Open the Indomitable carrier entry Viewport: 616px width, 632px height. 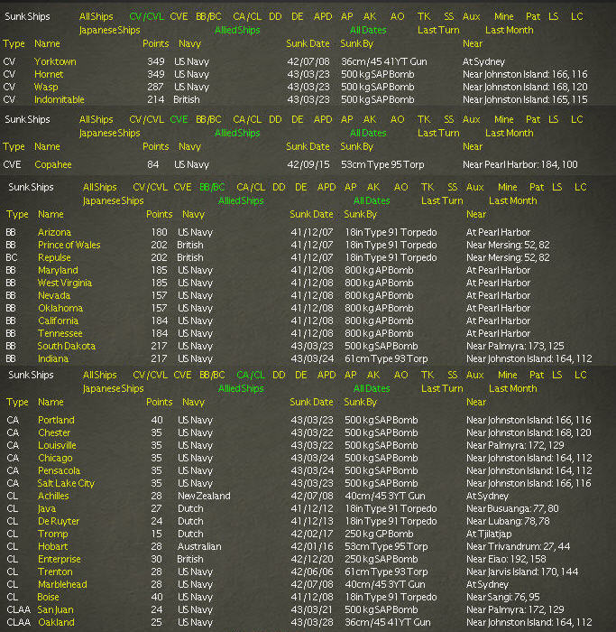coord(60,99)
